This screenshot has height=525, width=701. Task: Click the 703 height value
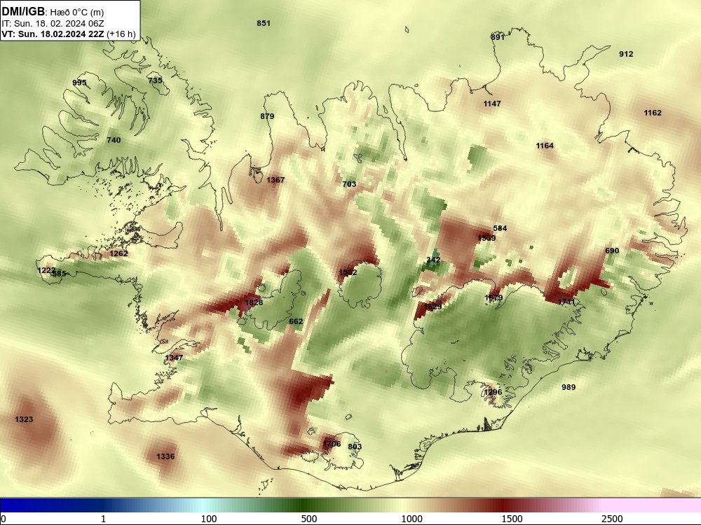(x=349, y=184)
